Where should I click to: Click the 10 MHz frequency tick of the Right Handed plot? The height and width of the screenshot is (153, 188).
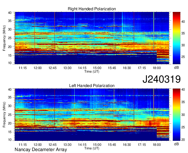(x=10, y=63)
